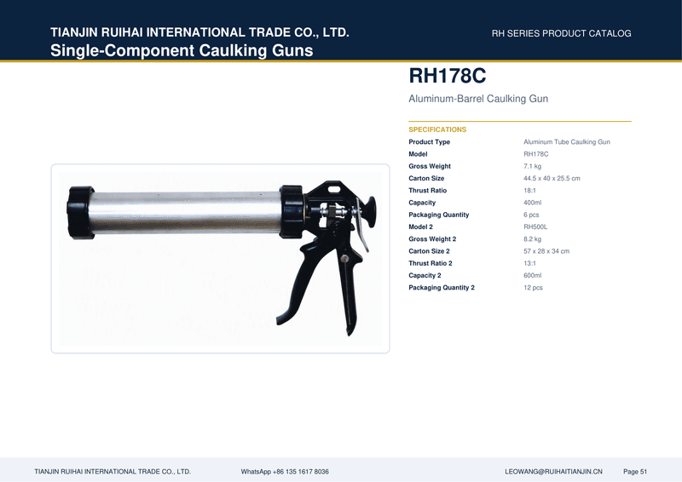
Task: Click the 'Gross Weight 2' label
Action: (432, 239)
